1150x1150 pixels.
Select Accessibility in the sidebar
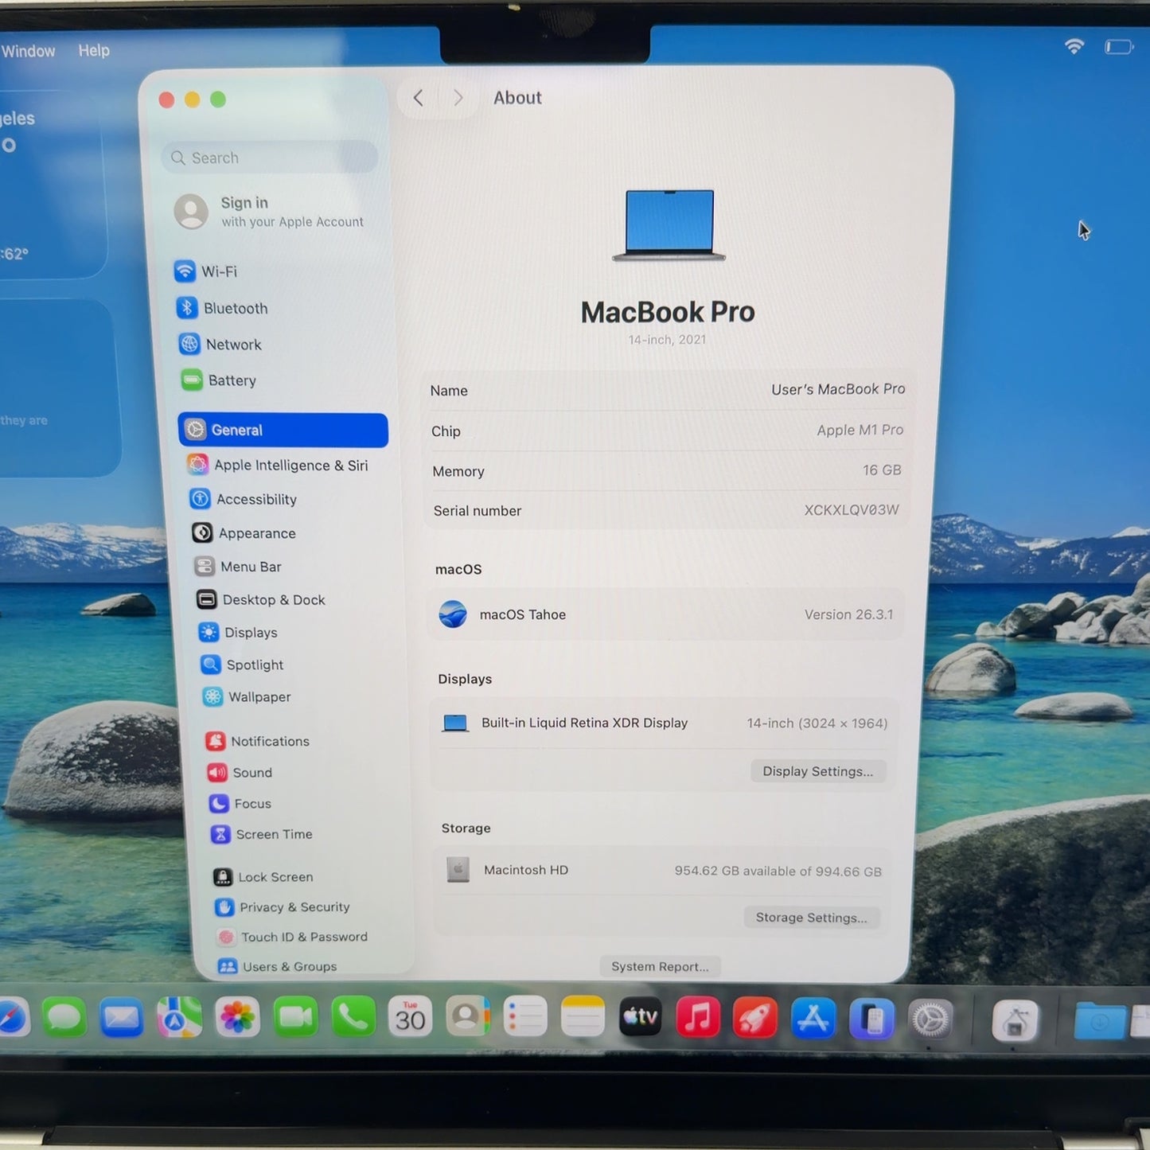click(x=243, y=499)
